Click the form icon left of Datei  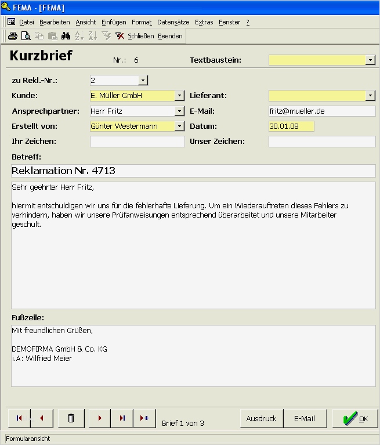click(12, 22)
